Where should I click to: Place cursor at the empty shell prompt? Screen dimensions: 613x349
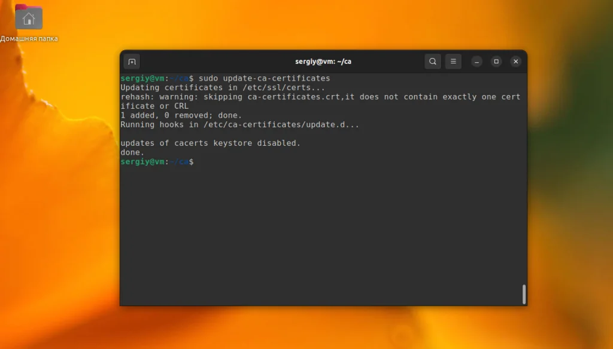coord(201,161)
